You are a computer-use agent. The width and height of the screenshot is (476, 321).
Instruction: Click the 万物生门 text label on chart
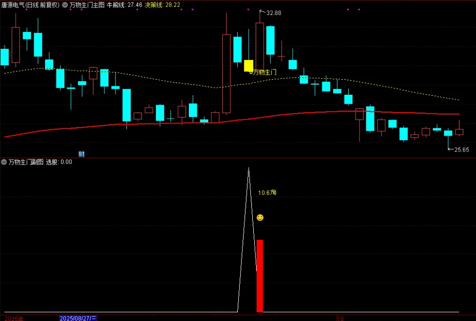pyautogui.click(x=264, y=72)
